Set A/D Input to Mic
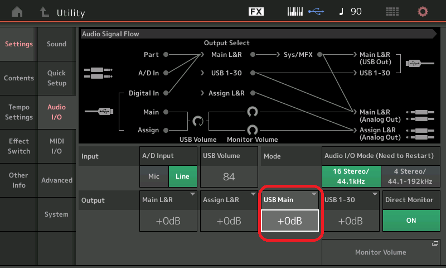The width and height of the screenshot is (446, 268). point(154,176)
